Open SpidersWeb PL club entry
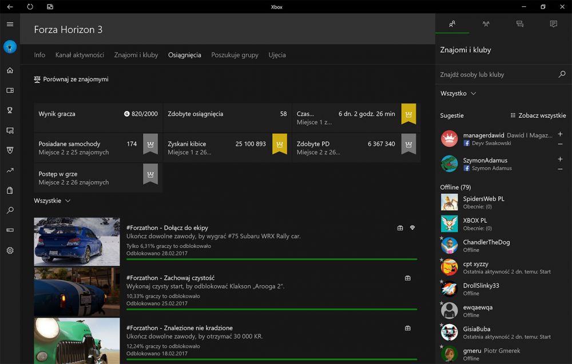Viewport: 572px width, 364px height. click(x=503, y=202)
